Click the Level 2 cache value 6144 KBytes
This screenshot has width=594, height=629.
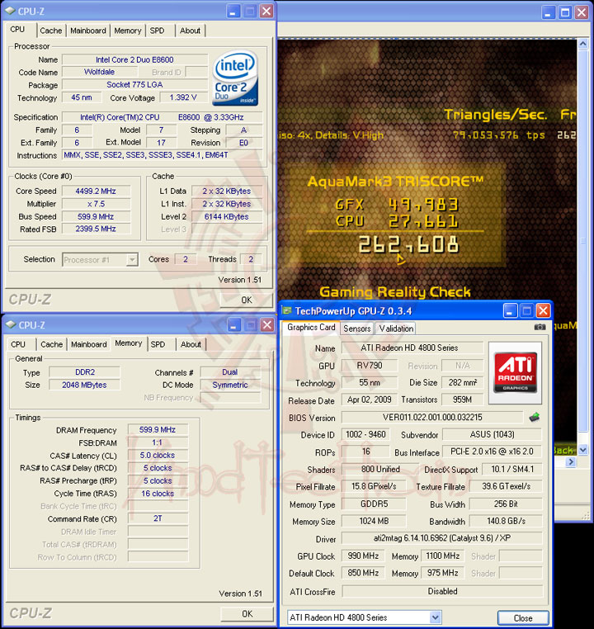[226, 216]
